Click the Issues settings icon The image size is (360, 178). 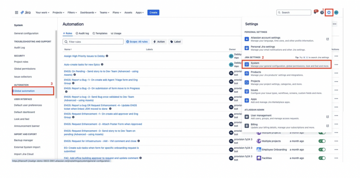[246, 91]
